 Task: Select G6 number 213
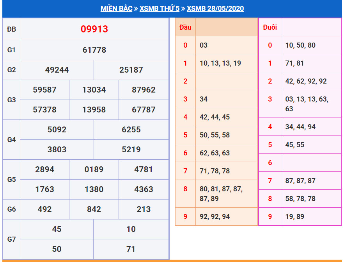coord(144,209)
